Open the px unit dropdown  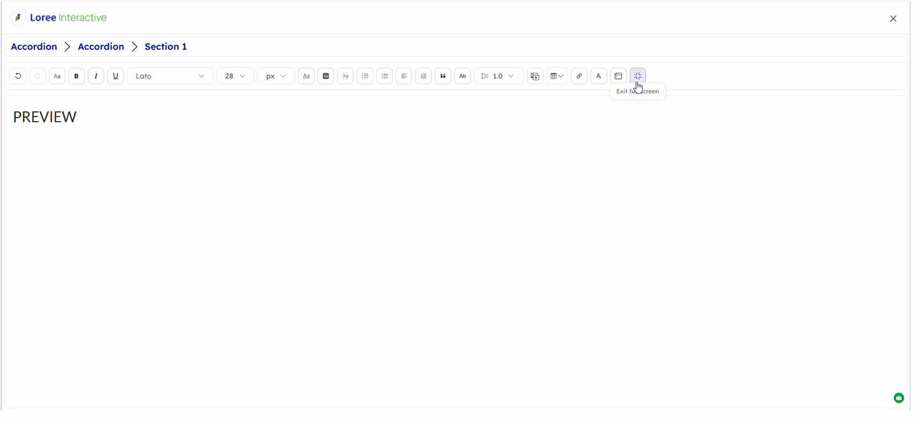point(276,76)
